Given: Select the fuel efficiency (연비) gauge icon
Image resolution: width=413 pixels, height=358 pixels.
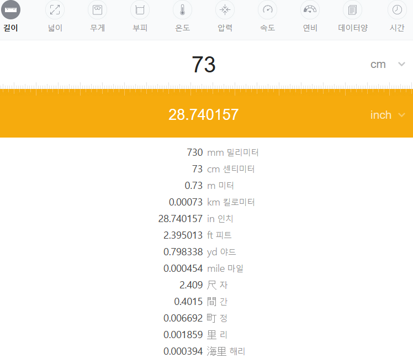Looking at the screenshot, I should [310, 10].
